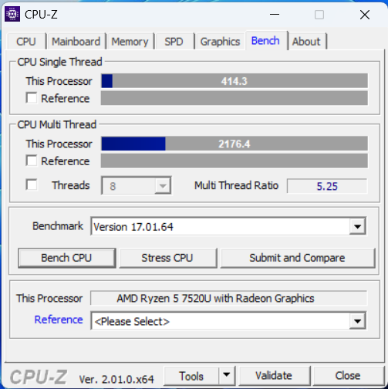The width and height of the screenshot is (388, 389).
Task: Expand the Reference processor selection list
Action: pos(357,321)
